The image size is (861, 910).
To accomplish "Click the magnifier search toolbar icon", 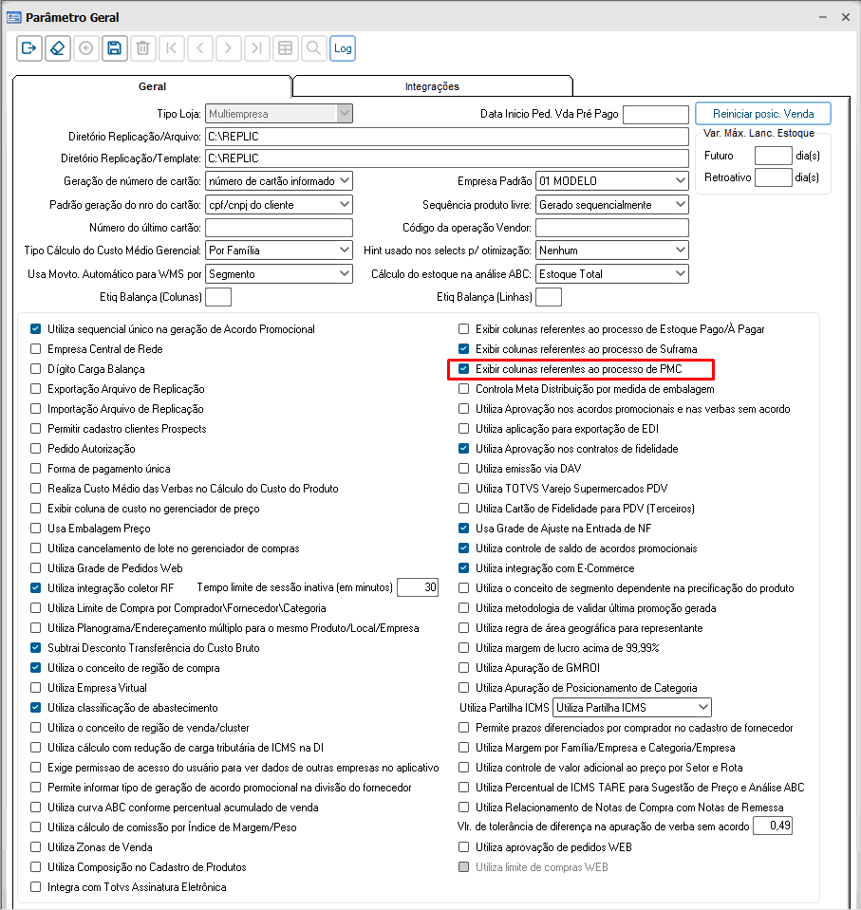I will coord(313,48).
